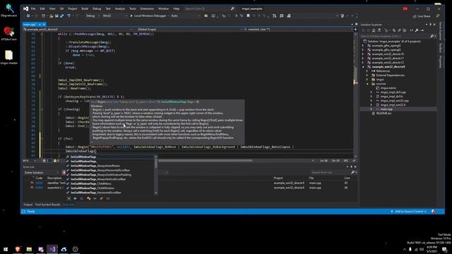
Task: Open the Debug menu
Action: [97, 8]
